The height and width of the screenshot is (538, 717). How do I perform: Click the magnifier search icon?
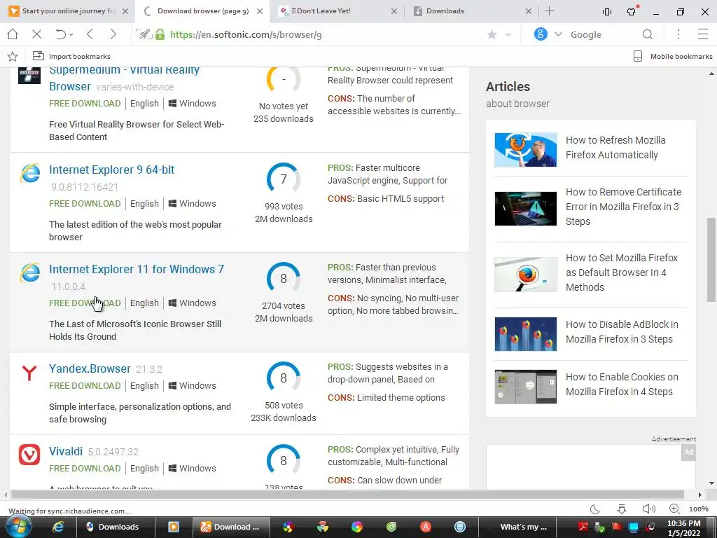coord(648,34)
